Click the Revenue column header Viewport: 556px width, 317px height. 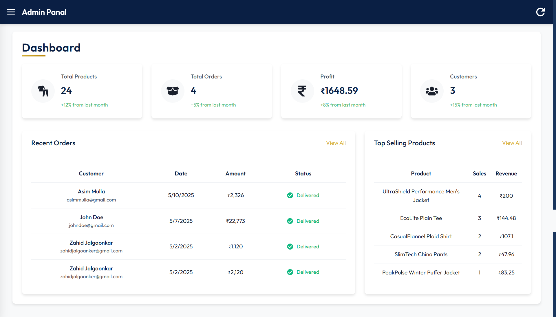click(x=506, y=174)
